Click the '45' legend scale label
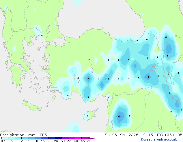 tap(83, 141)
